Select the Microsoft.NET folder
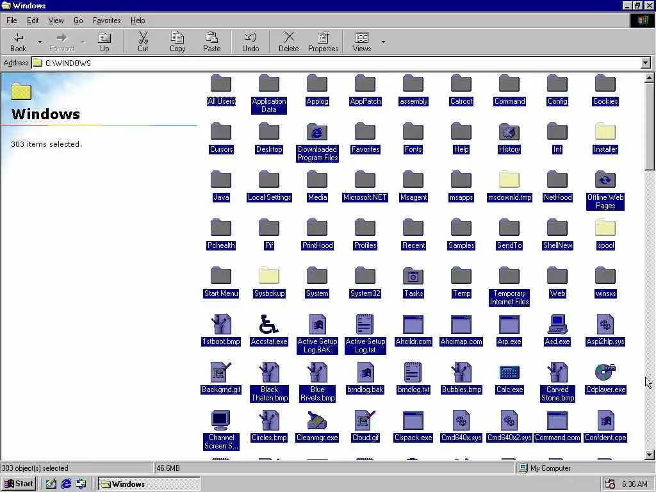656x492 pixels. (x=365, y=186)
